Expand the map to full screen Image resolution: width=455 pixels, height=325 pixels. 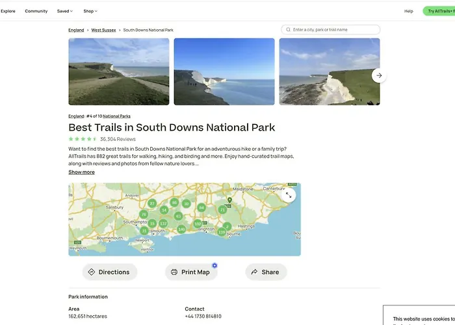(289, 195)
